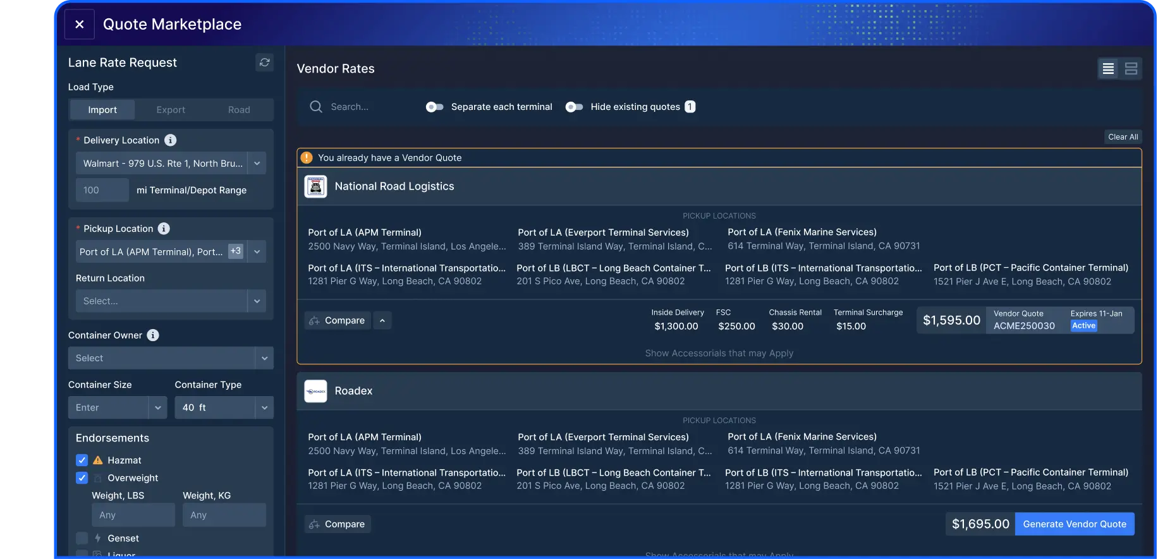Screen dimensions: 1158x559
Task: Generate Vendor Quote for Roadex
Action: 1075,524
